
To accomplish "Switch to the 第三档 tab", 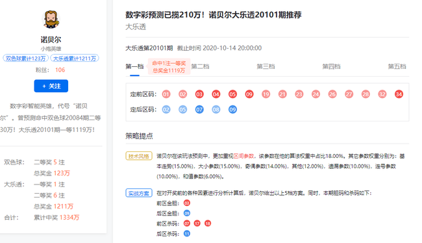I will point(266,66).
